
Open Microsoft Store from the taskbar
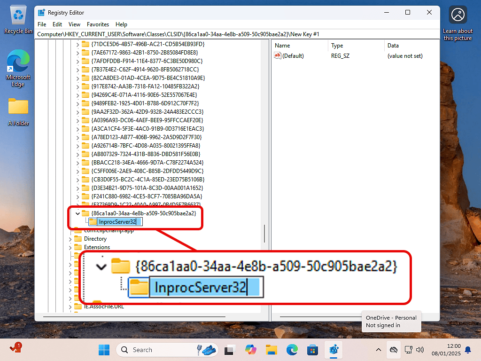coord(312,350)
